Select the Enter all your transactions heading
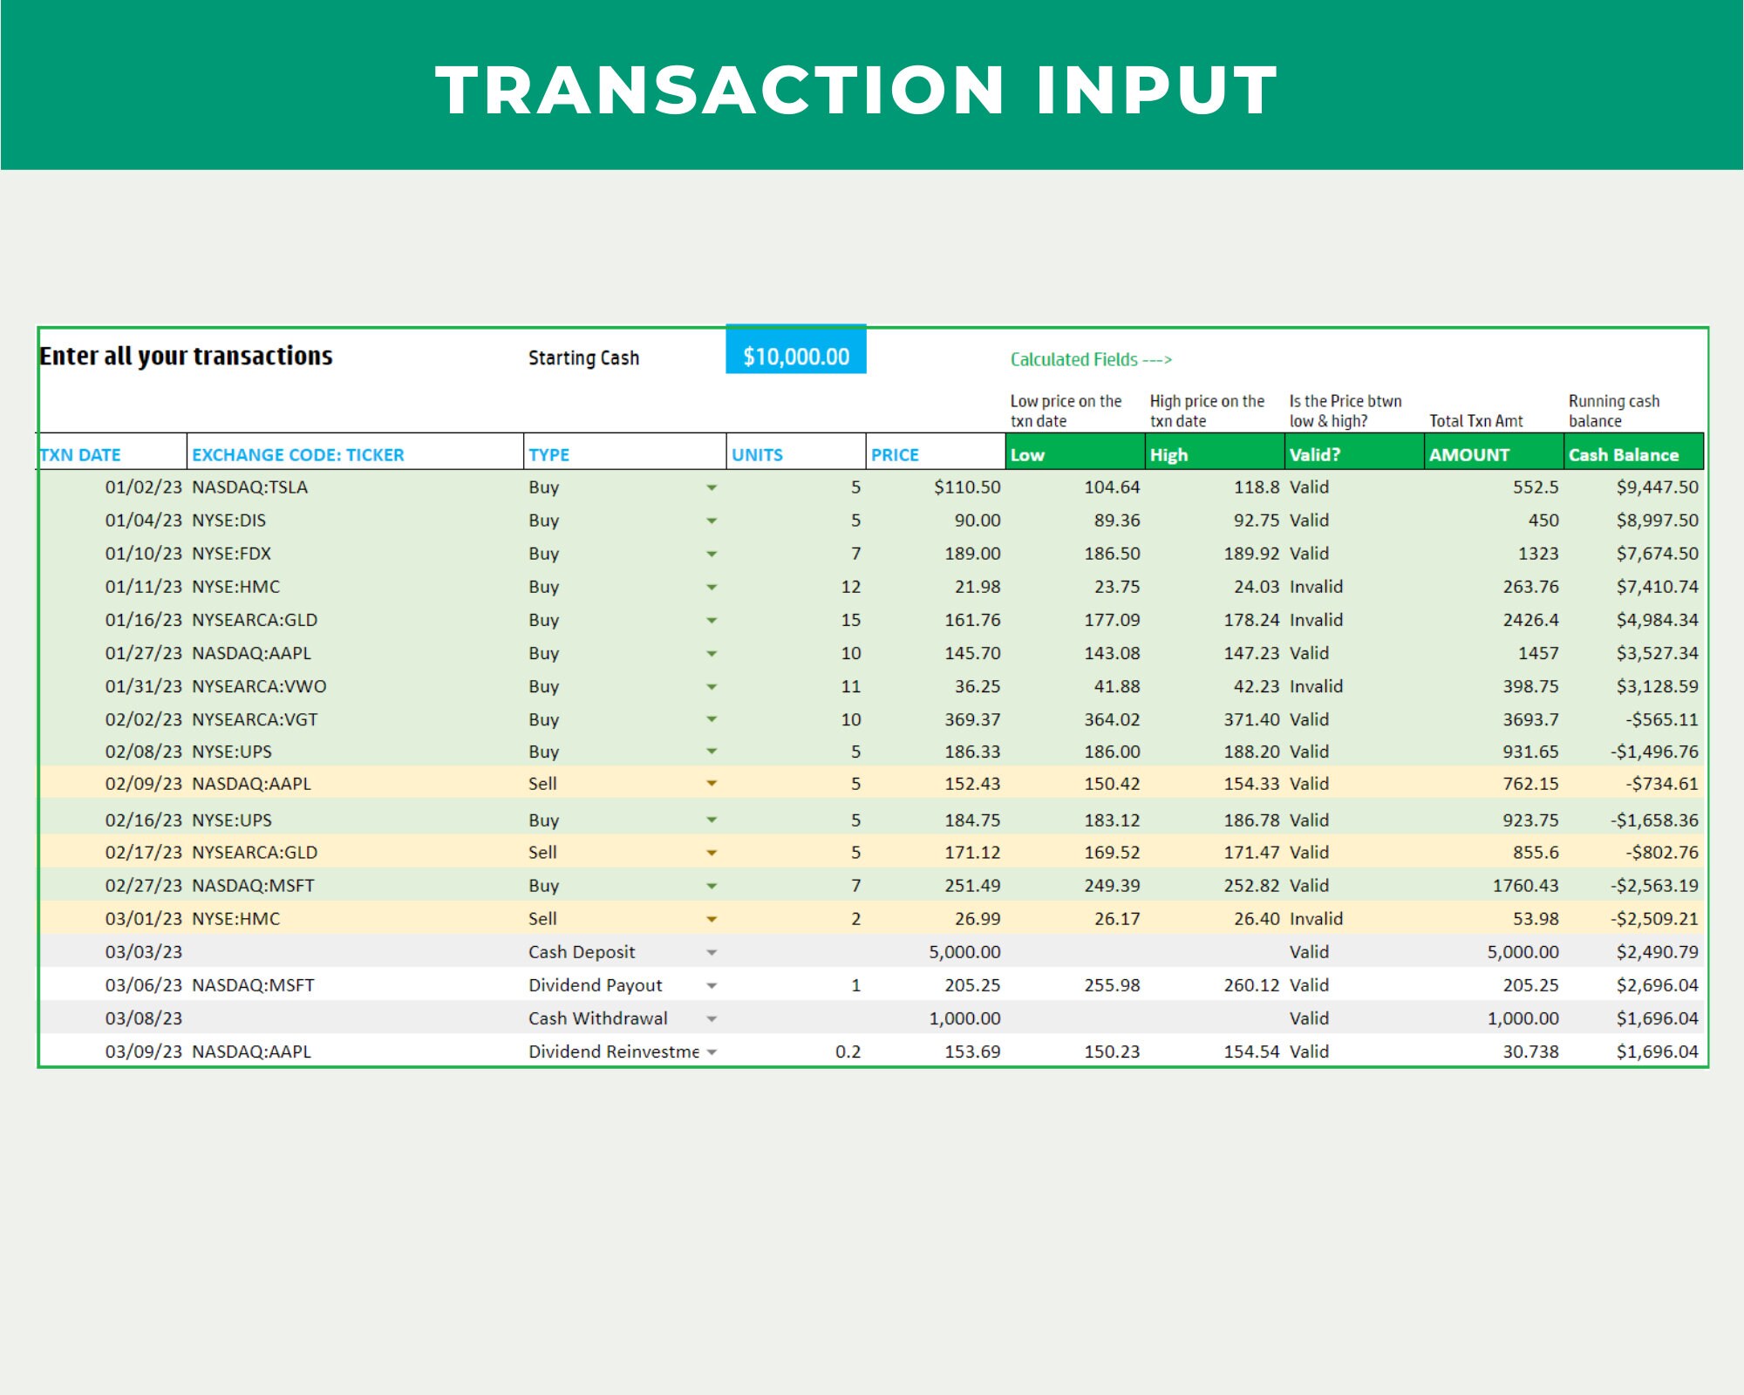This screenshot has height=1395, width=1744. 186,356
